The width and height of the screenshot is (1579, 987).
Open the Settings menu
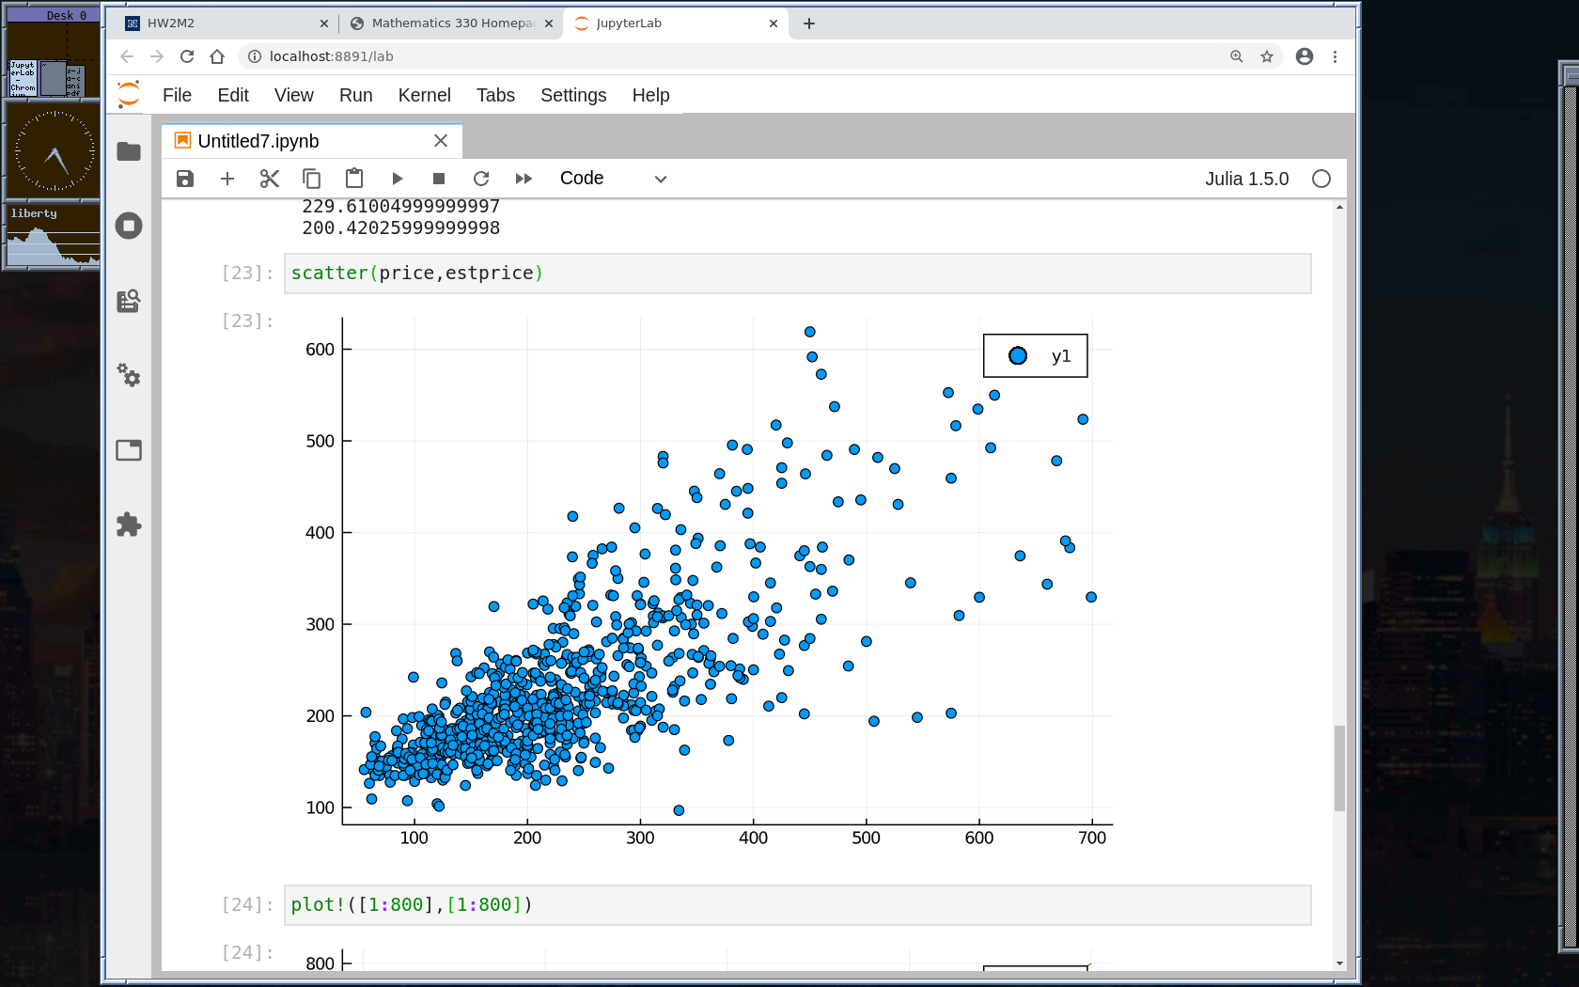tap(573, 95)
